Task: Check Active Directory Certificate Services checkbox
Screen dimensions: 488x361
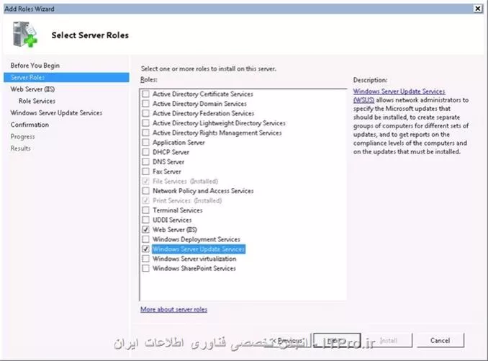Action: pos(145,94)
